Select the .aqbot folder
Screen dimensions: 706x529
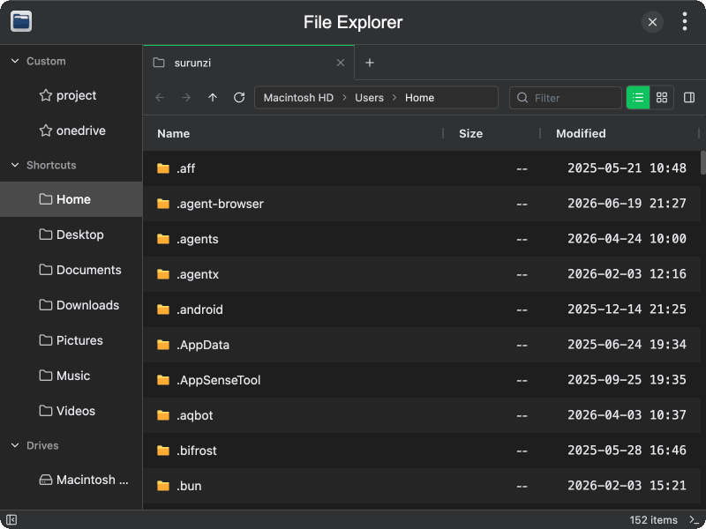point(422,415)
